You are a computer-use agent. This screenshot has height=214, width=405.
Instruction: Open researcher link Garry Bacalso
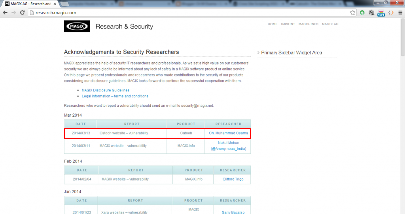tap(233, 212)
